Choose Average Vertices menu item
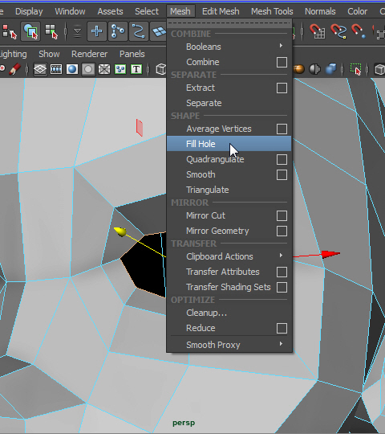 coord(219,129)
